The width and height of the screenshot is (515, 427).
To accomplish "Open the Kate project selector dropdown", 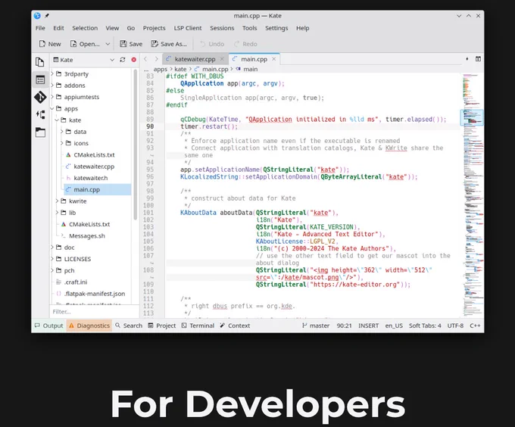I will pos(84,60).
